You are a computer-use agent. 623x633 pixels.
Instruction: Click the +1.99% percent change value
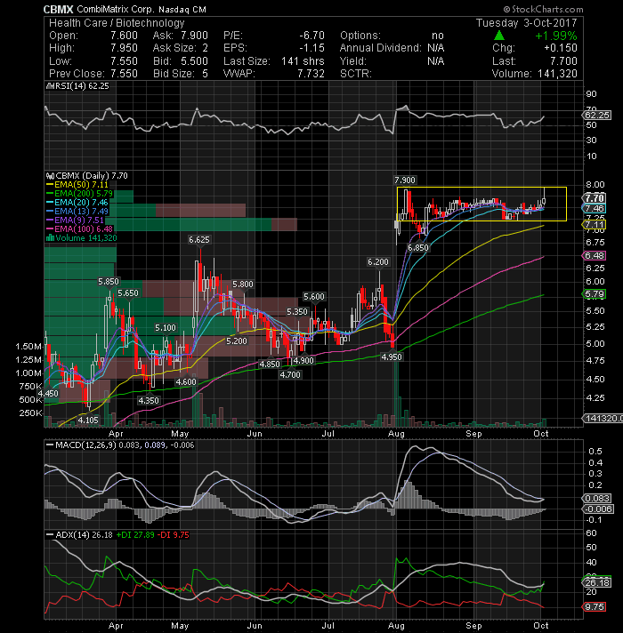(x=556, y=36)
